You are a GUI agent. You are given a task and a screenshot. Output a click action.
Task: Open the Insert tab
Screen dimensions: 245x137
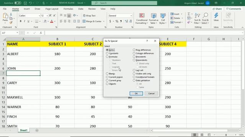point(26,9)
